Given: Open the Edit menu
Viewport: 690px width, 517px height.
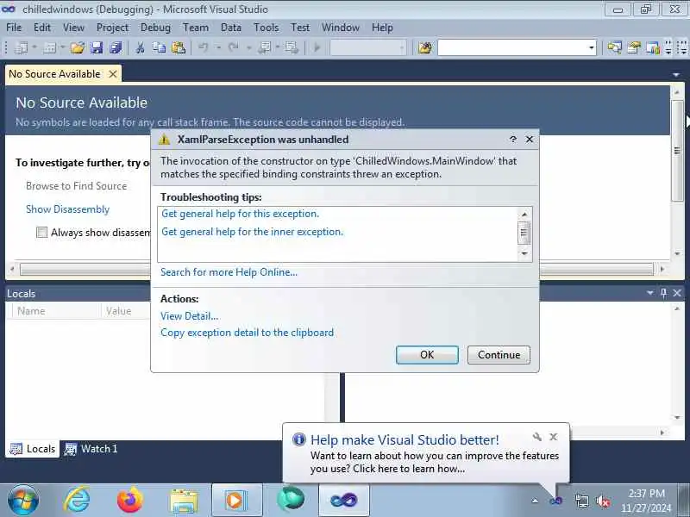Looking at the screenshot, I should tap(41, 28).
